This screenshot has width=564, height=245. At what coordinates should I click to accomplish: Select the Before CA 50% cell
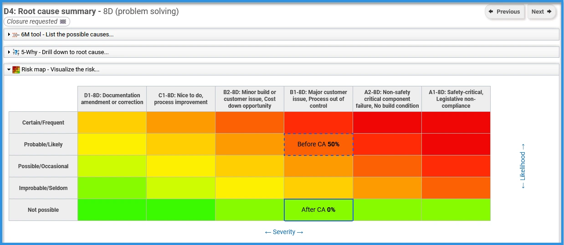[x=318, y=145]
